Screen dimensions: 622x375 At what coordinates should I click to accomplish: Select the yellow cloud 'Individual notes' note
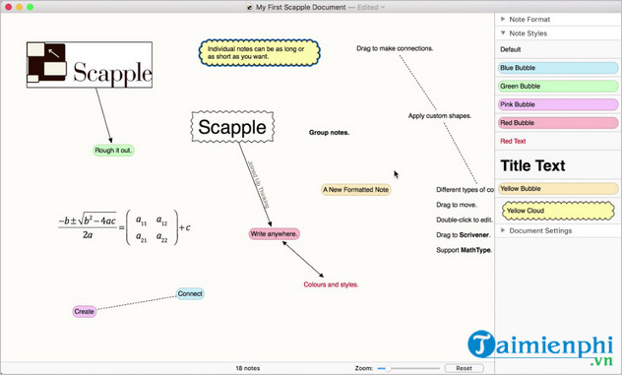click(x=260, y=53)
